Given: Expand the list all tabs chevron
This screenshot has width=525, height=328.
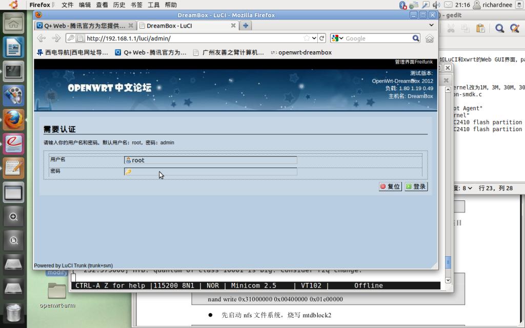Looking at the screenshot, I should coord(431,25).
